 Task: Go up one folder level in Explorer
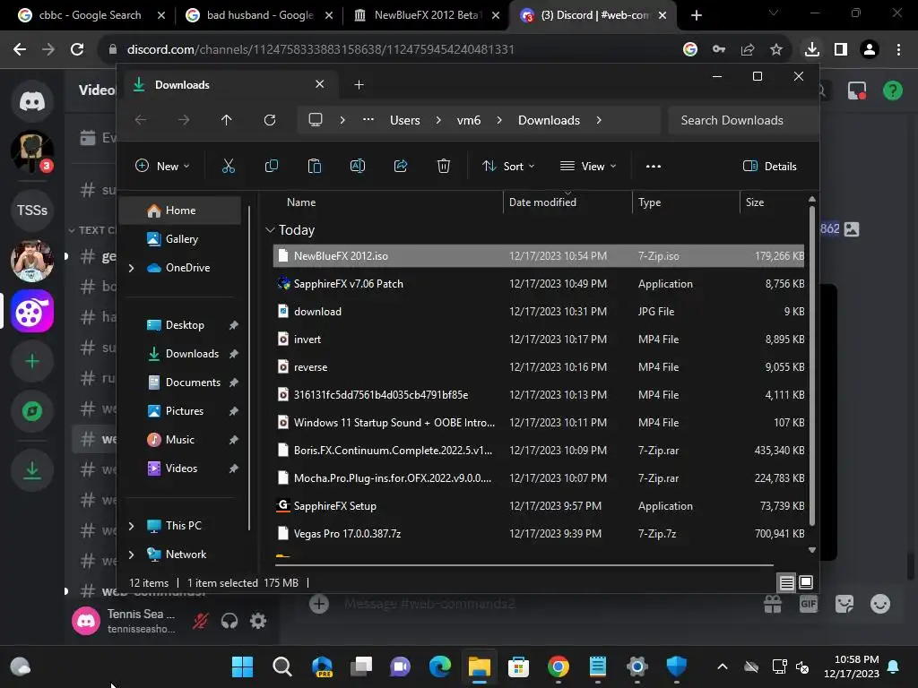coord(227,120)
